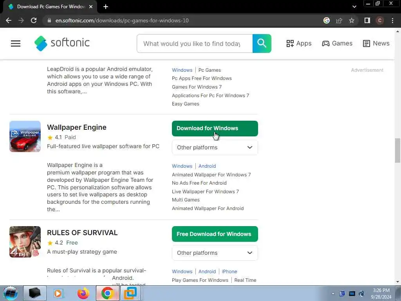The image size is (401, 301).
Task: Open the News section in header
Action: pyautogui.click(x=376, y=43)
